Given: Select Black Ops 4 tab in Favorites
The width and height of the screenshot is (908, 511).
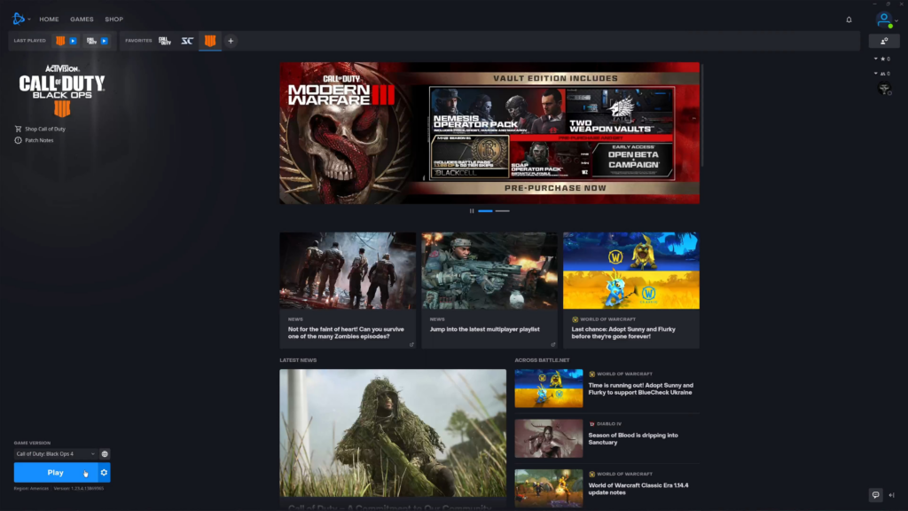Looking at the screenshot, I should (210, 41).
